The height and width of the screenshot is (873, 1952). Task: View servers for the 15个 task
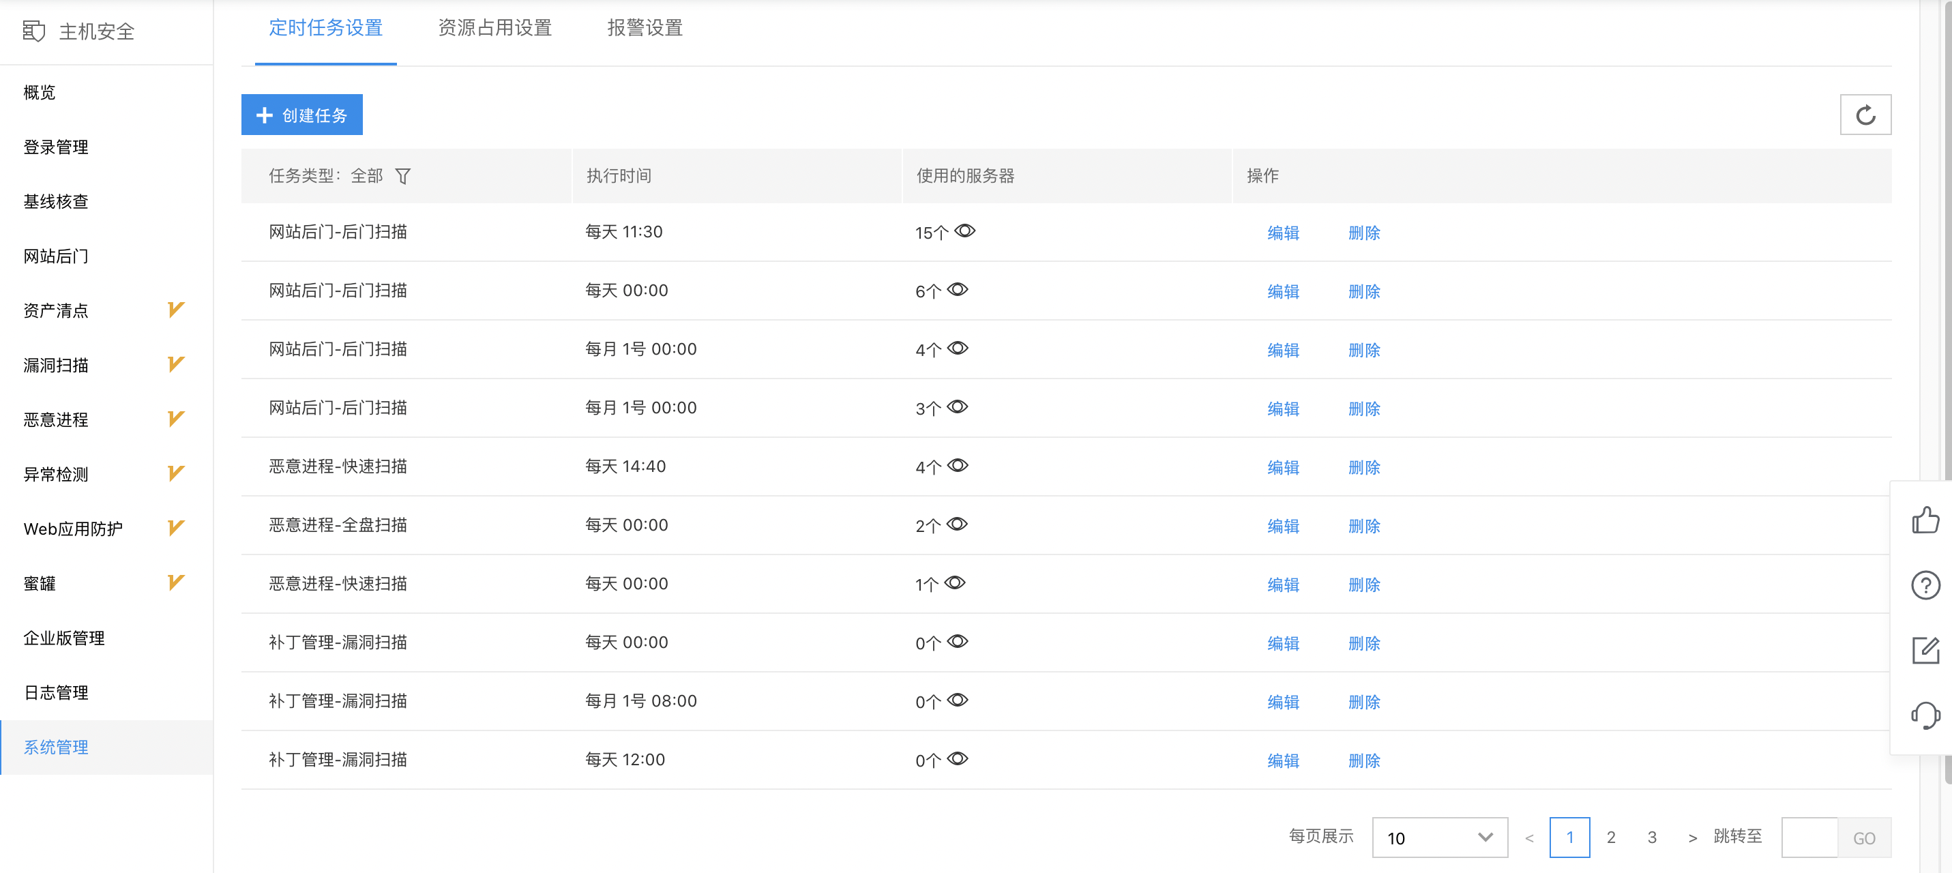[x=964, y=231]
